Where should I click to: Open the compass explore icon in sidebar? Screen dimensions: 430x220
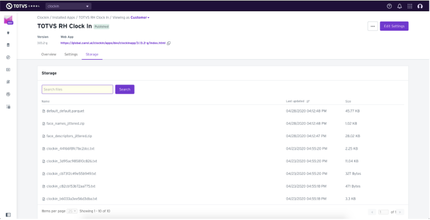(8, 57)
